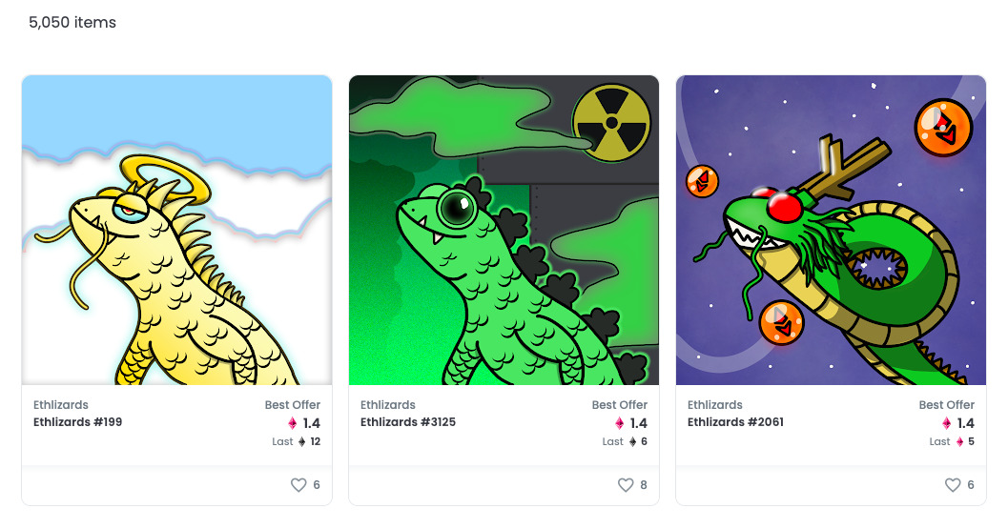Viewport: 1008px width, 529px height.
Task: Favorite Ethlizards #3125 with the heart icon
Action: (x=626, y=484)
